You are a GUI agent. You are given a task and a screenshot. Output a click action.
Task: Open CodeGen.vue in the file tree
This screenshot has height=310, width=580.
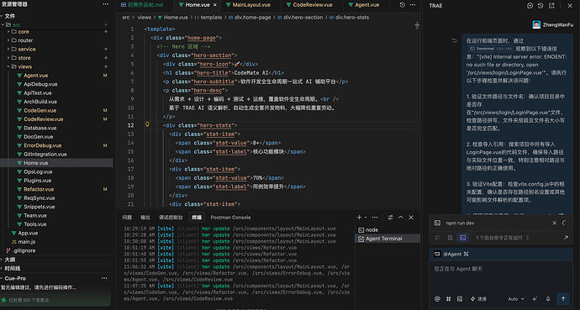(40, 111)
